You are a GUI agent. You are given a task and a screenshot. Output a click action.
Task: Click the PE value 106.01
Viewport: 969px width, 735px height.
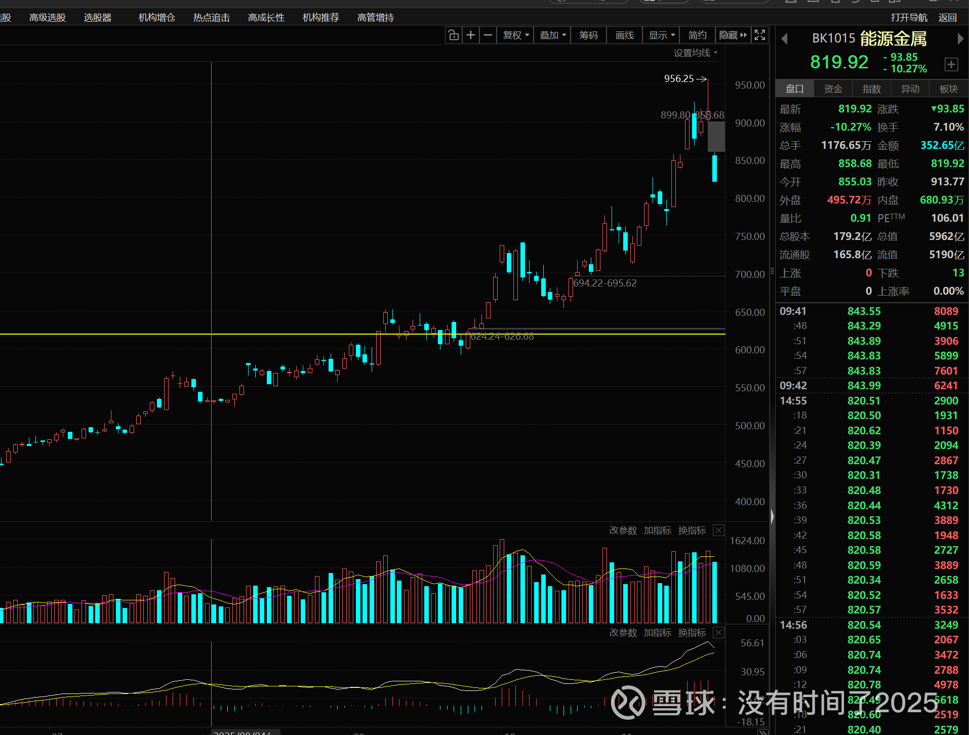pos(948,219)
